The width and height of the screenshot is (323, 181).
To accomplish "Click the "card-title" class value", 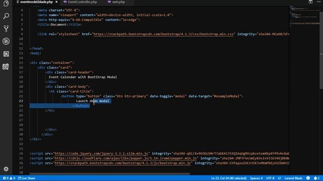I will click(x=80, y=92).
